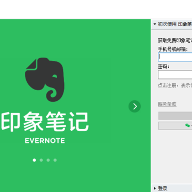
Task: Select the second carousel page dot
Action: (x=41, y=160)
